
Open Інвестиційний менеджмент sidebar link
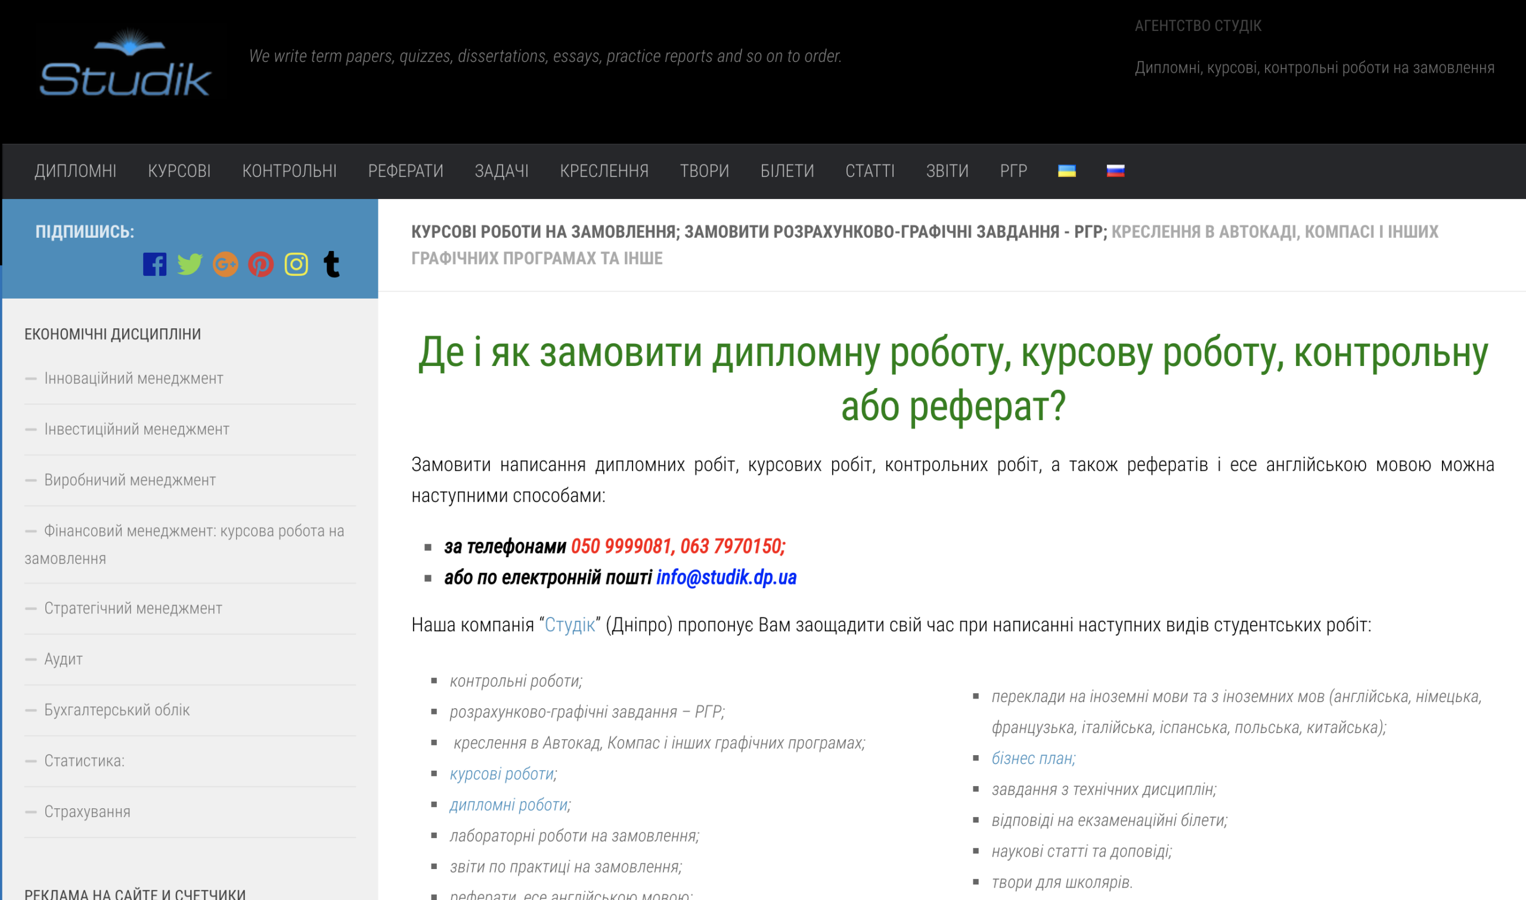pyautogui.click(x=137, y=429)
